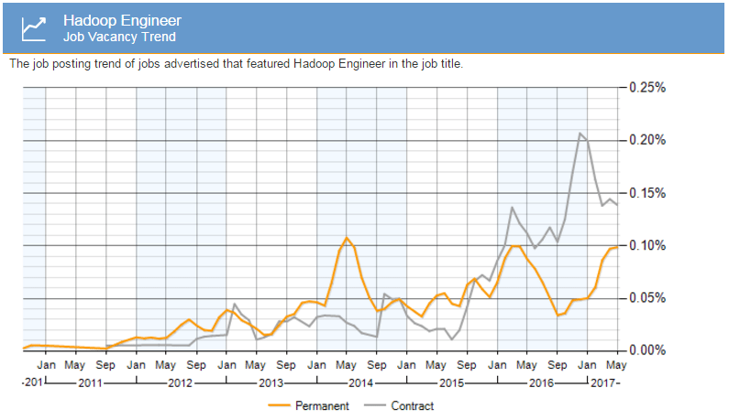Click the gray Contract legend line swatch

pyautogui.click(x=375, y=406)
